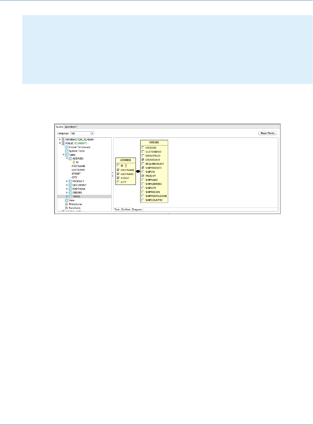
Task: Click the ID primary key icon in tree
Action: [74, 162]
